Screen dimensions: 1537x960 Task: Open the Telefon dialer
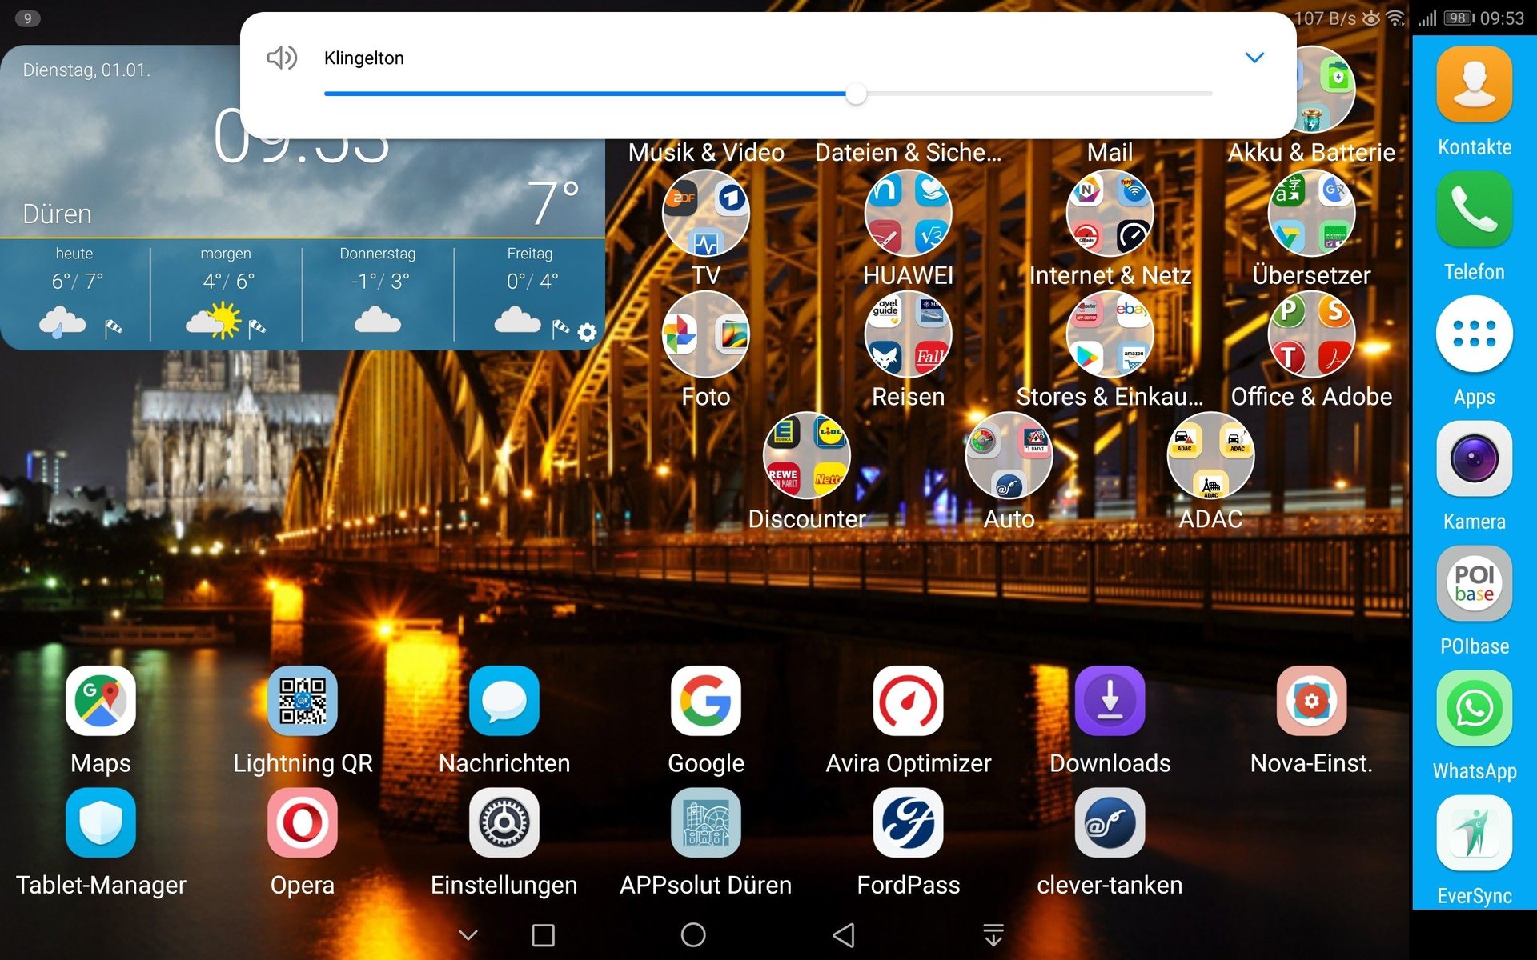click(x=1474, y=209)
